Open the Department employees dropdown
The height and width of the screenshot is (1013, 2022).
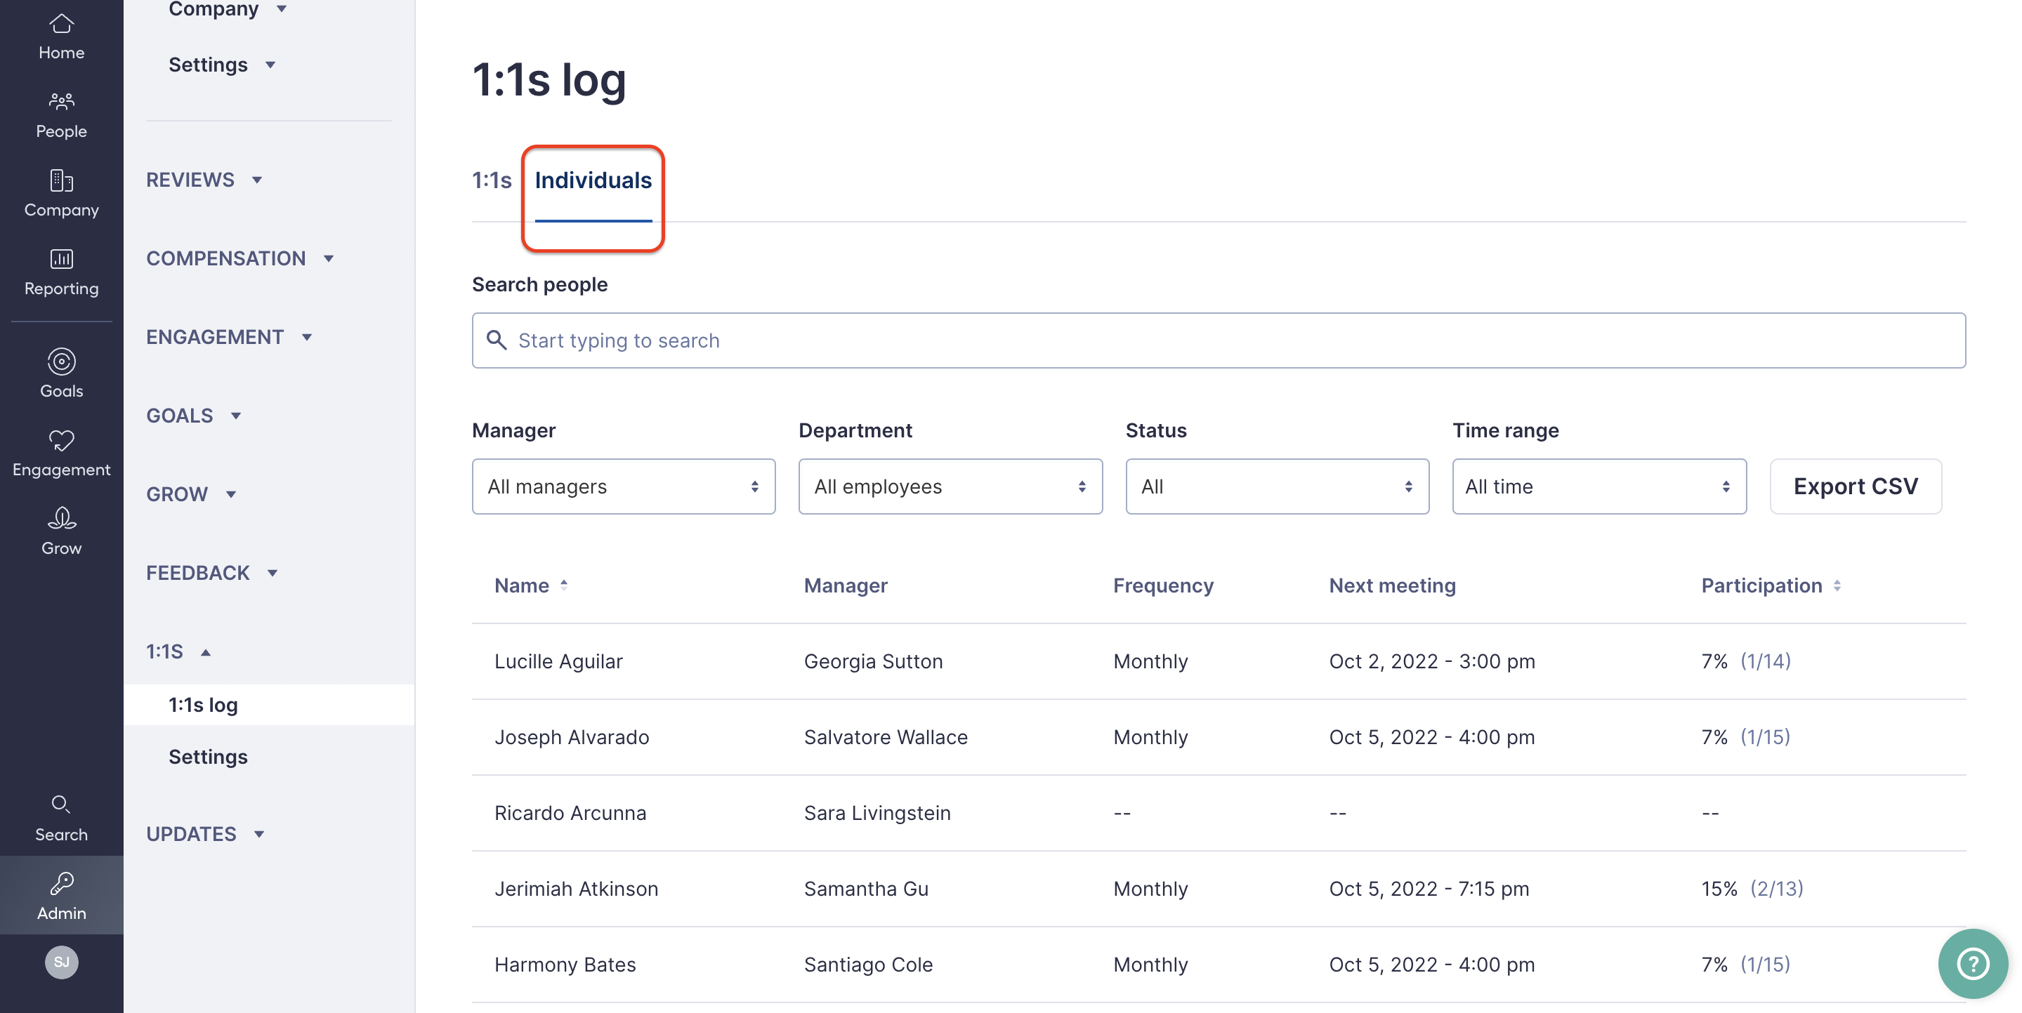950,486
